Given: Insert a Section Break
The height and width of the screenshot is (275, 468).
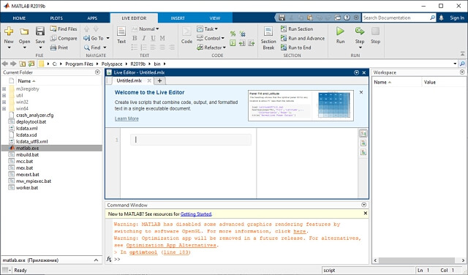Looking at the screenshot, I should pyautogui.click(x=268, y=38).
